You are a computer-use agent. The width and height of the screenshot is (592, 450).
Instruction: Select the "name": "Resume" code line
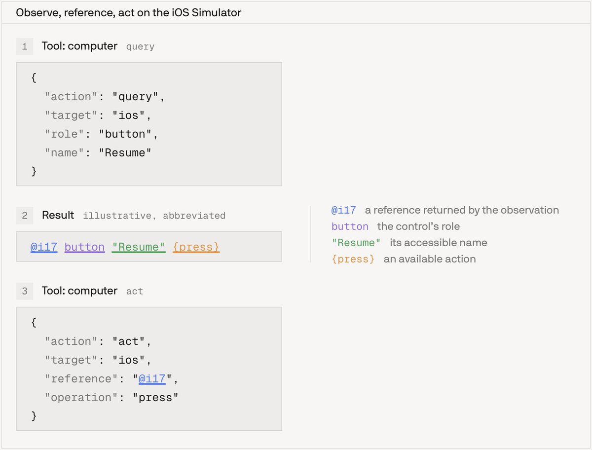pyautogui.click(x=98, y=153)
